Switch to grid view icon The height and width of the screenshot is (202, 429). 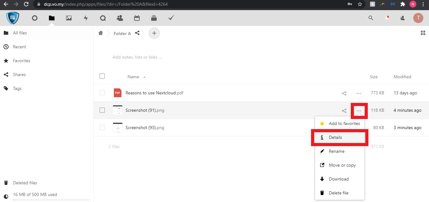[x=423, y=33]
